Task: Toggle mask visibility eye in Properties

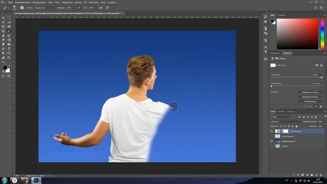Action: click(x=316, y=107)
